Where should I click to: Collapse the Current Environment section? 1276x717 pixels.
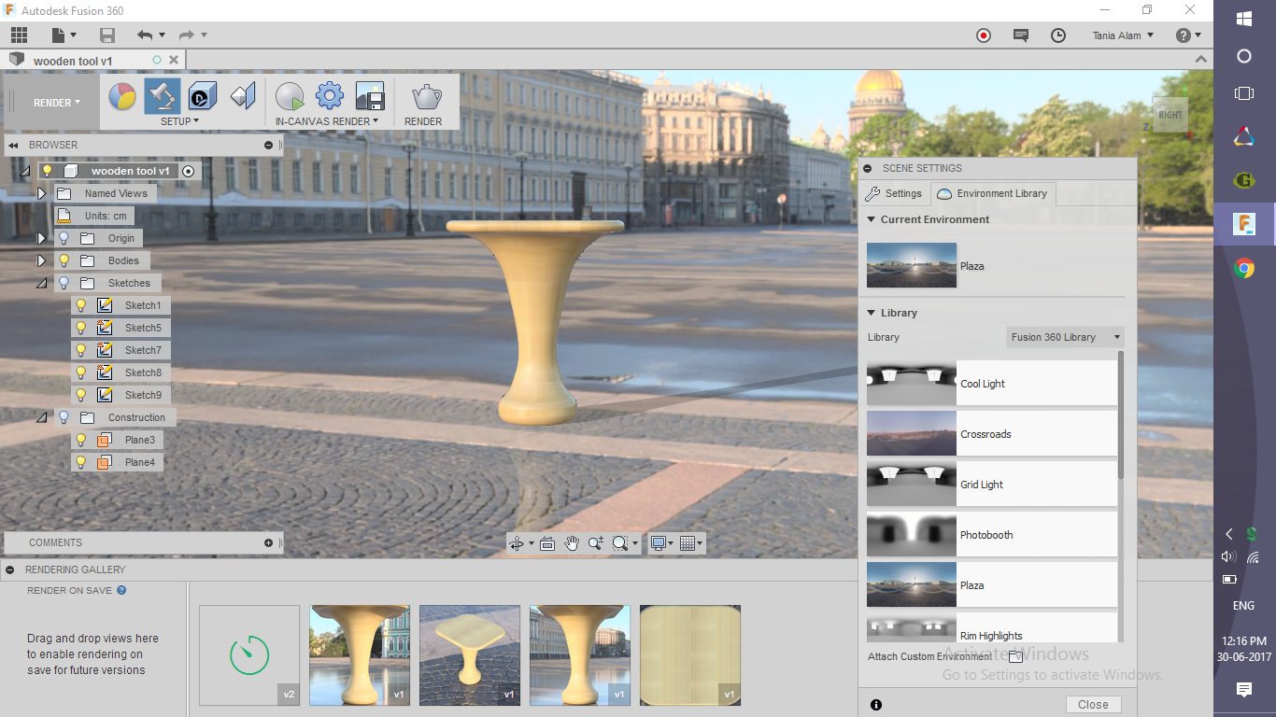872,219
